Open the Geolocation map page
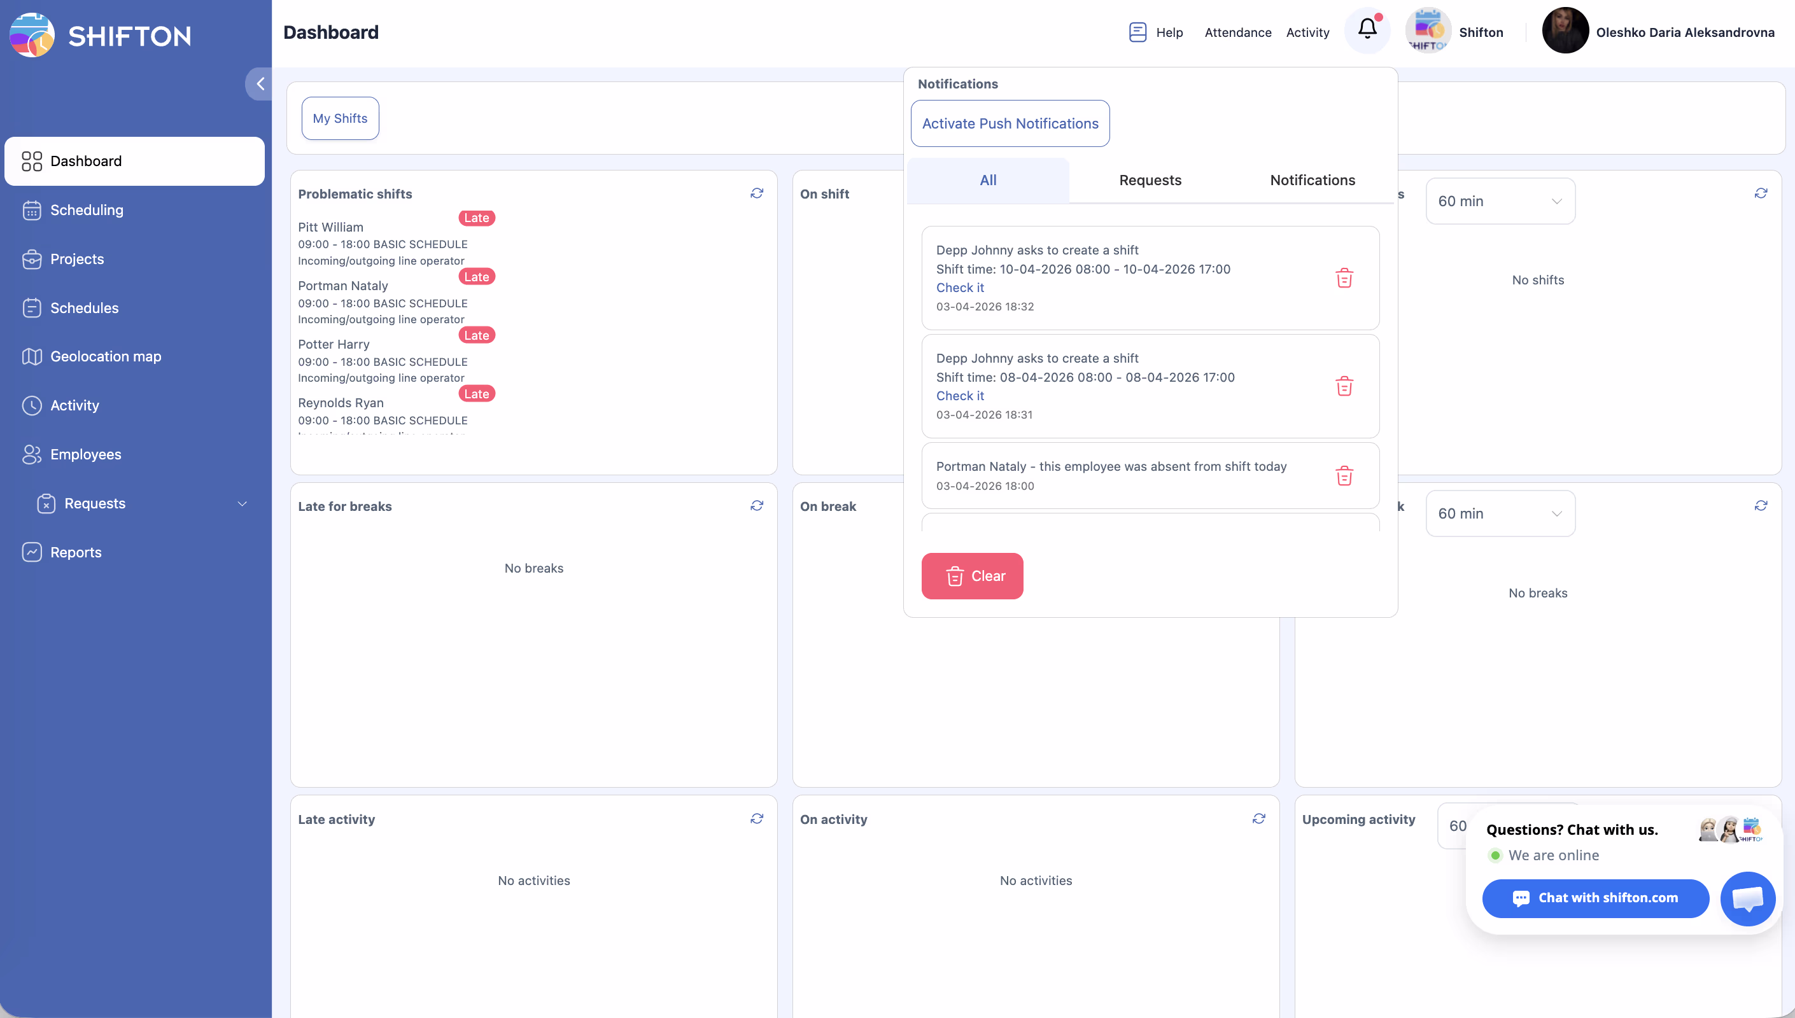Viewport: 1795px width, 1018px height. (x=105, y=356)
